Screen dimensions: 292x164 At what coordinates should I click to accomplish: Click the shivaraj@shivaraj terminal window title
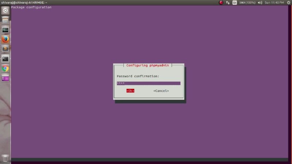[x=24, y=3]
